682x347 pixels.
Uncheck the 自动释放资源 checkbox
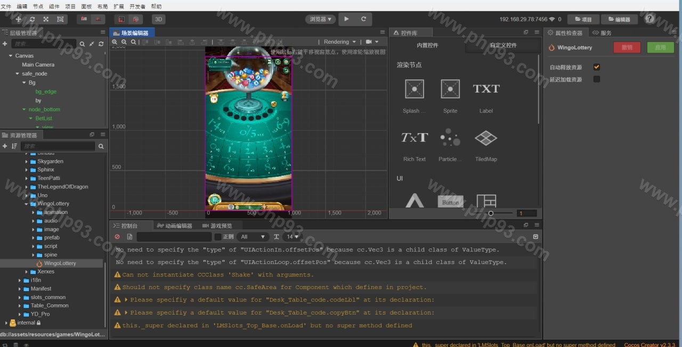point(597,67)
